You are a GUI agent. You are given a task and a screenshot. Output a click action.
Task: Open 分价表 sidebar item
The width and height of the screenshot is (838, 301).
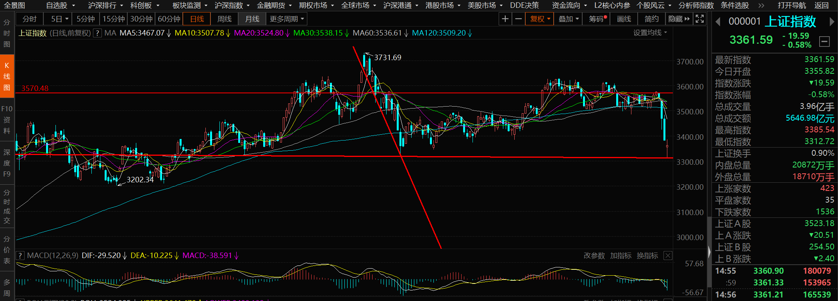coord(7,249)
